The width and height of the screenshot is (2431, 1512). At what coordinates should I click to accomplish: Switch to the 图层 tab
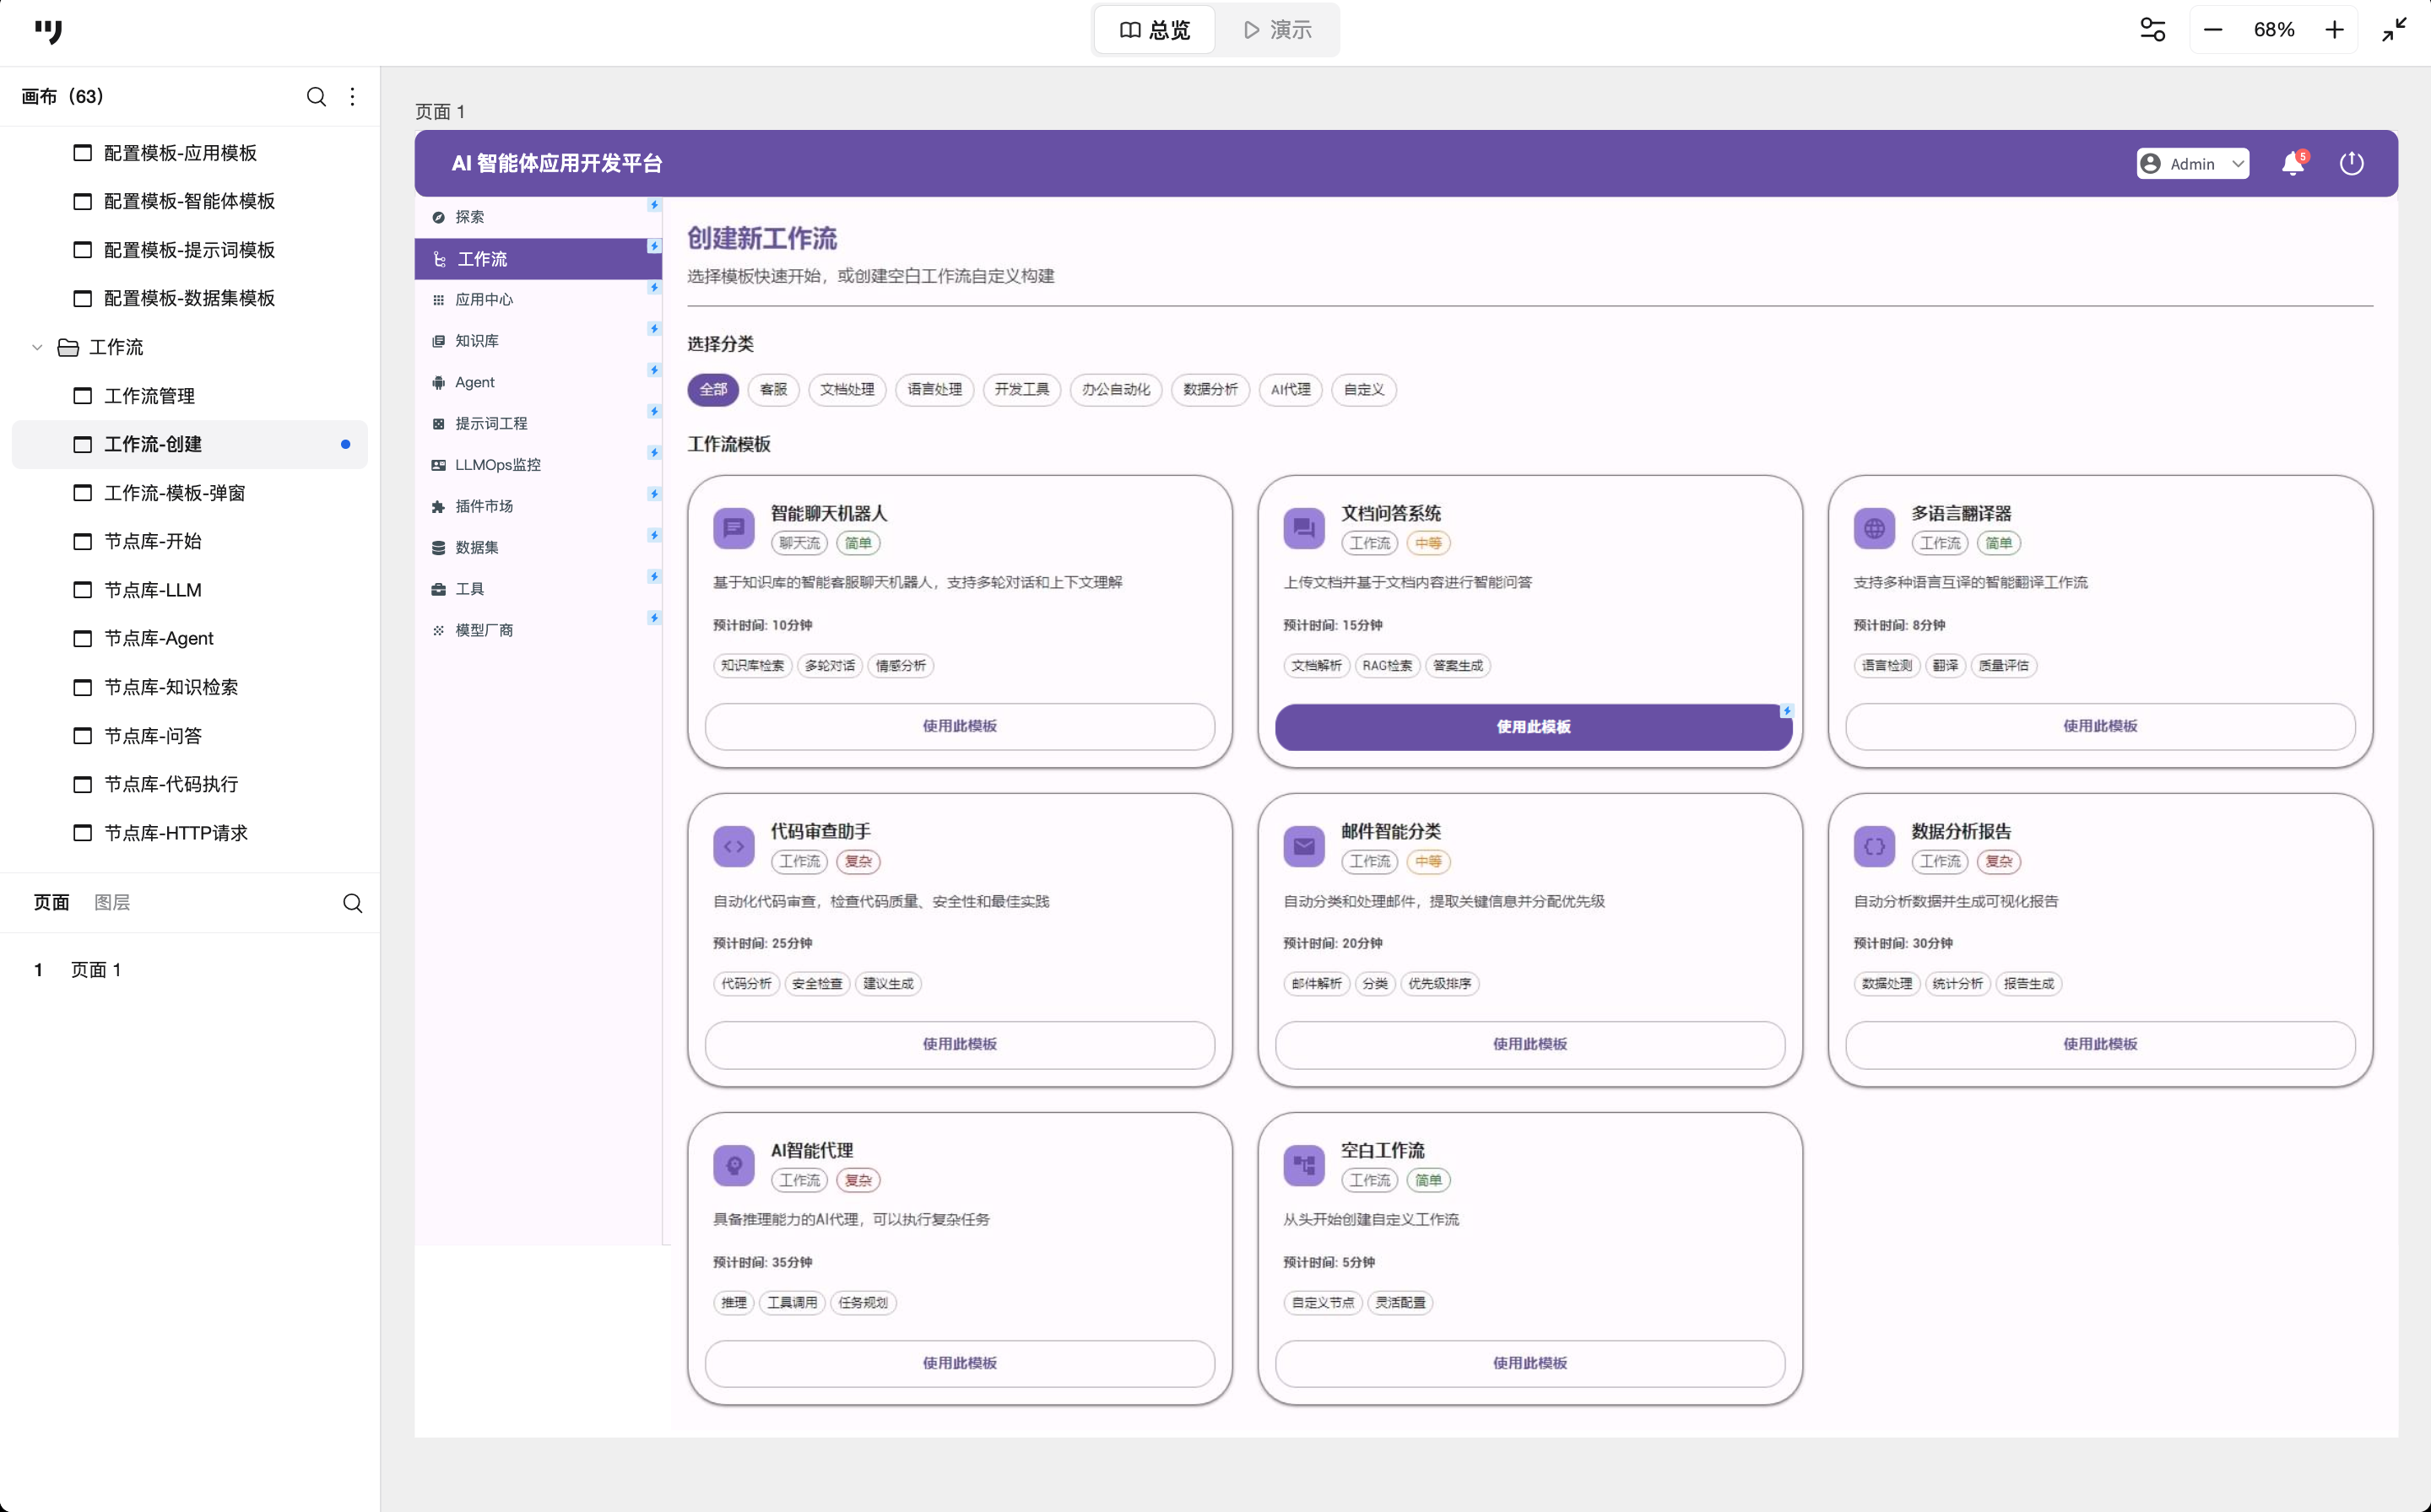[112, 902]
